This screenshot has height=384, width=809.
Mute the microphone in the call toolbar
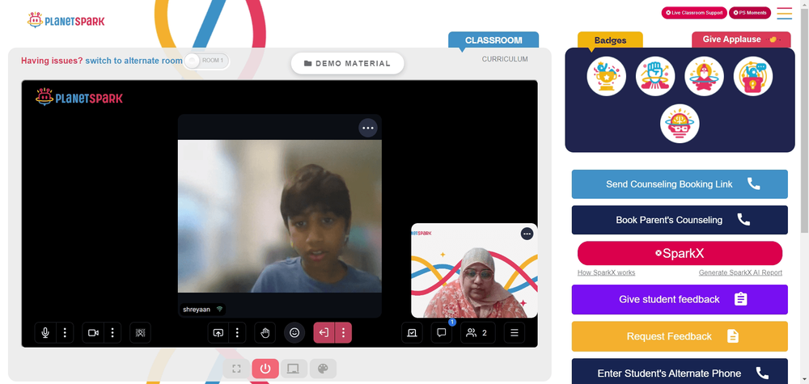pos(45,333)
